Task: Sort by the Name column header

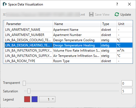Action: [x=77, y=24]
